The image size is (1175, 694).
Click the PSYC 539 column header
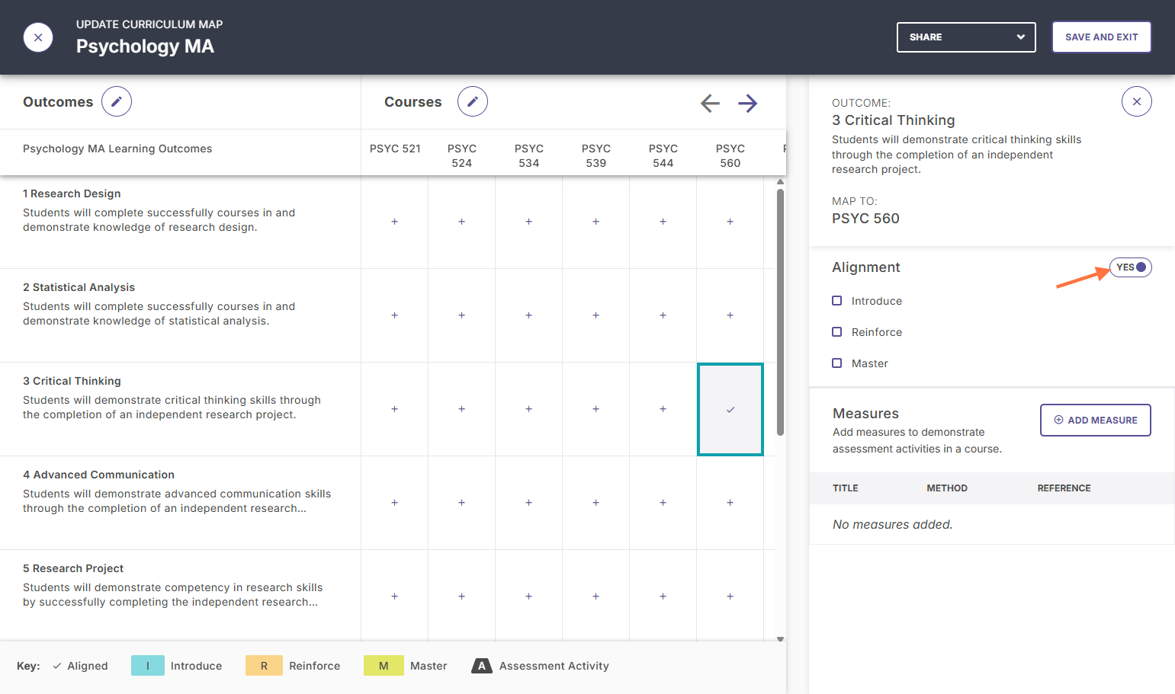point(596,155)
